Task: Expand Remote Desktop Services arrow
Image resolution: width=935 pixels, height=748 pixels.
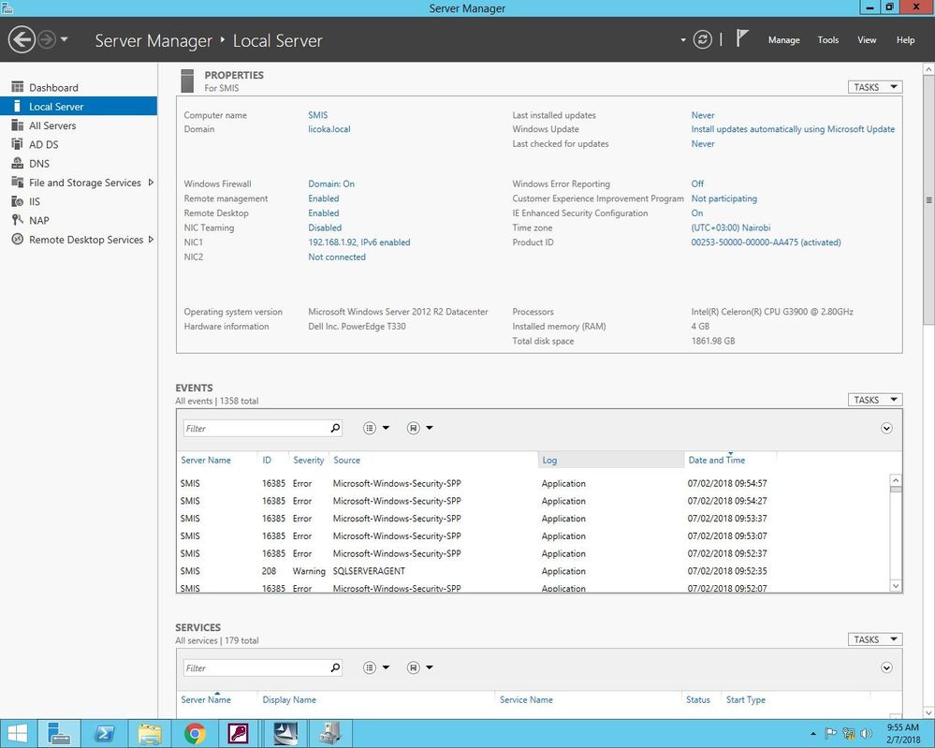Action: click(x=151, y=240)
